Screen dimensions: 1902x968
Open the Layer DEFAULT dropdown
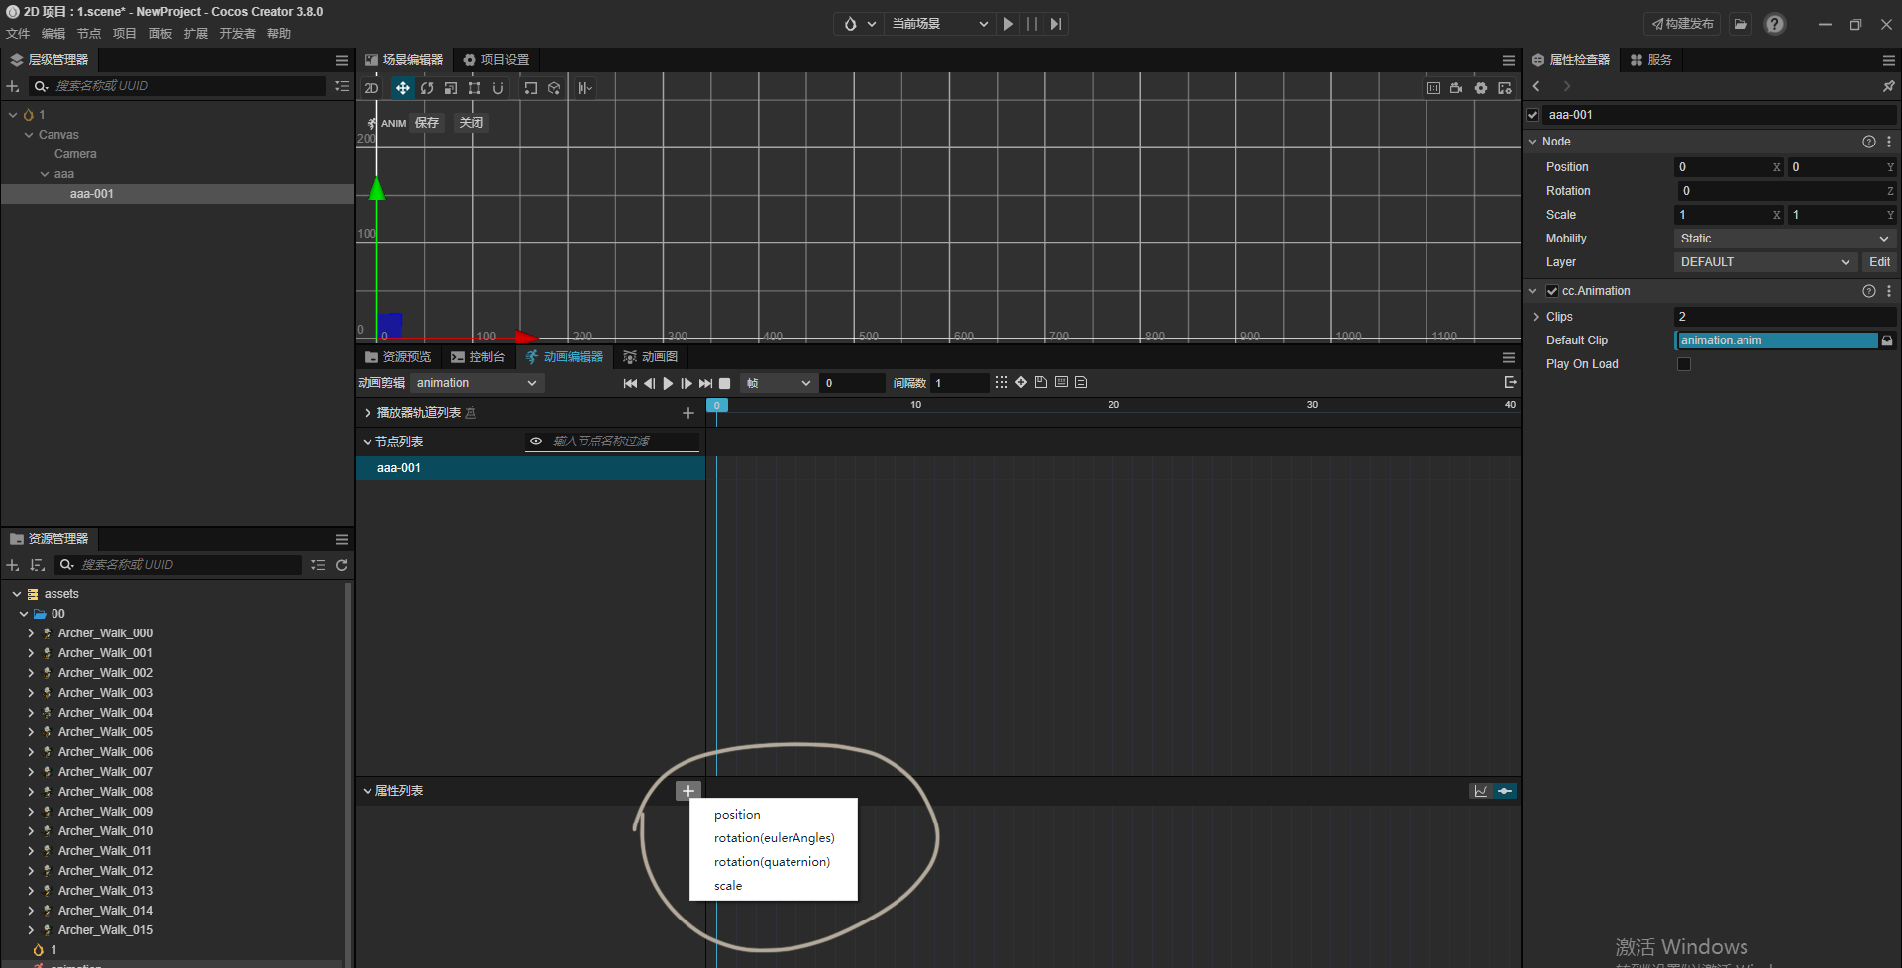pyautogui.click(x=1765, y=262)
